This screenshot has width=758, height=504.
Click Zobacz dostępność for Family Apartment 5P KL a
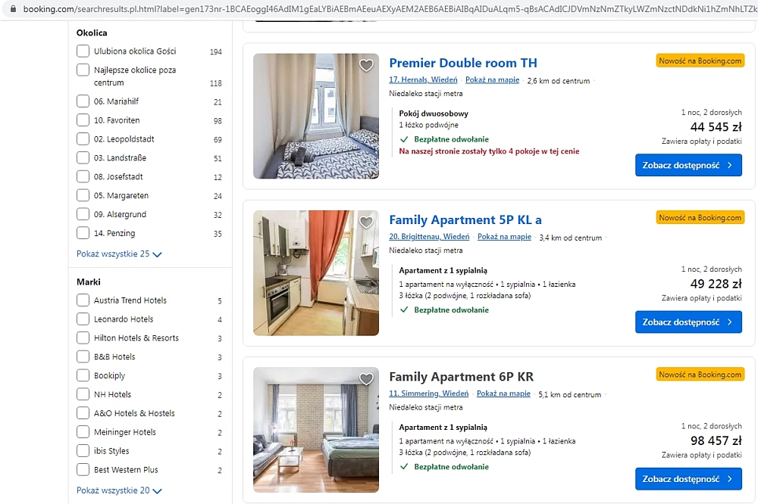(688, 322)
